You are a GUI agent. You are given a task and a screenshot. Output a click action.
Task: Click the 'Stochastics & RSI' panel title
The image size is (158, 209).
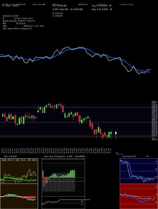pos(135,156)
